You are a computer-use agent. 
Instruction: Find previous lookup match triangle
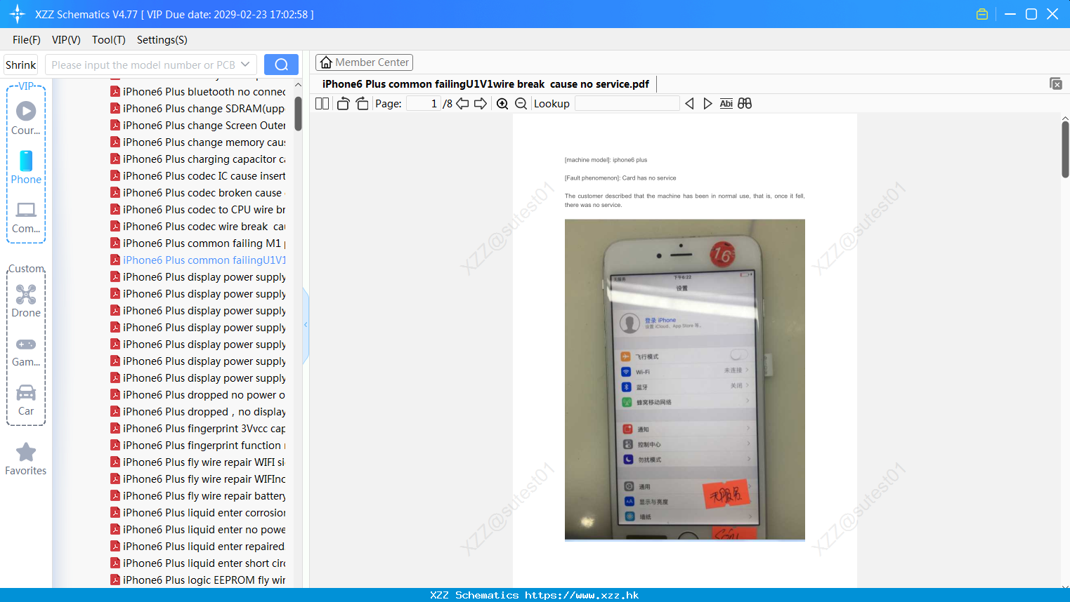tap(689, 104)
